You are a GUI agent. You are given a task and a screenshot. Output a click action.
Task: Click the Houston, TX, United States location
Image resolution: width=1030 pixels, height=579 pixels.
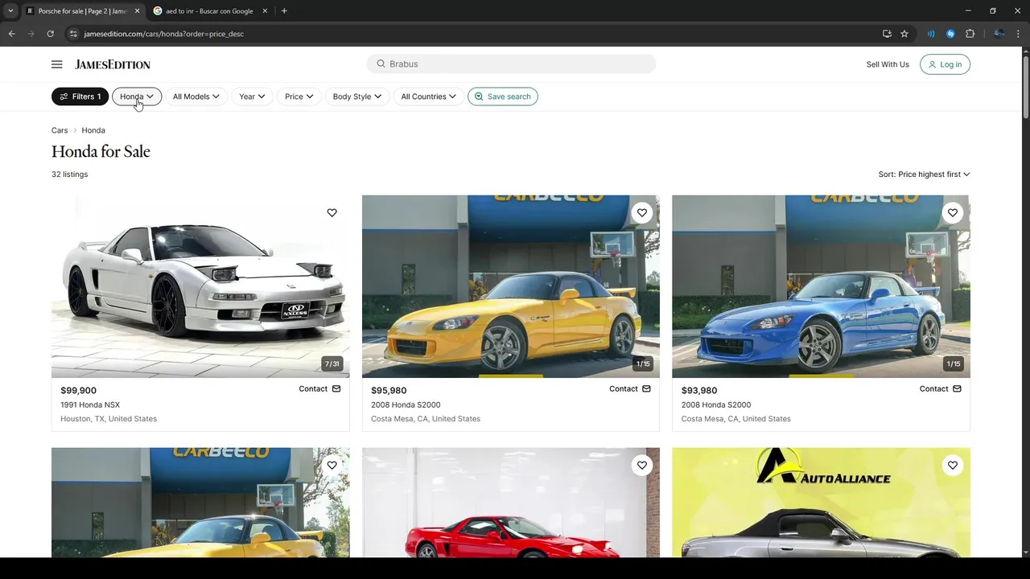(109, 419)
